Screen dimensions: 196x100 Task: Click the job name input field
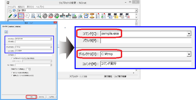pyautogui.click(x=34, y=55)
